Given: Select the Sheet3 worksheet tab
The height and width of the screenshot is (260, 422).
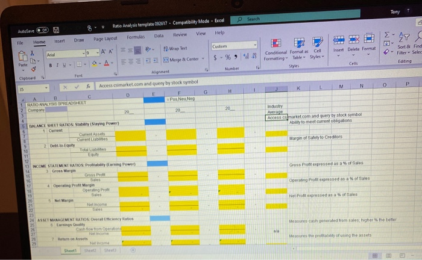Looking at the screenshot, I should click(110, 250).
